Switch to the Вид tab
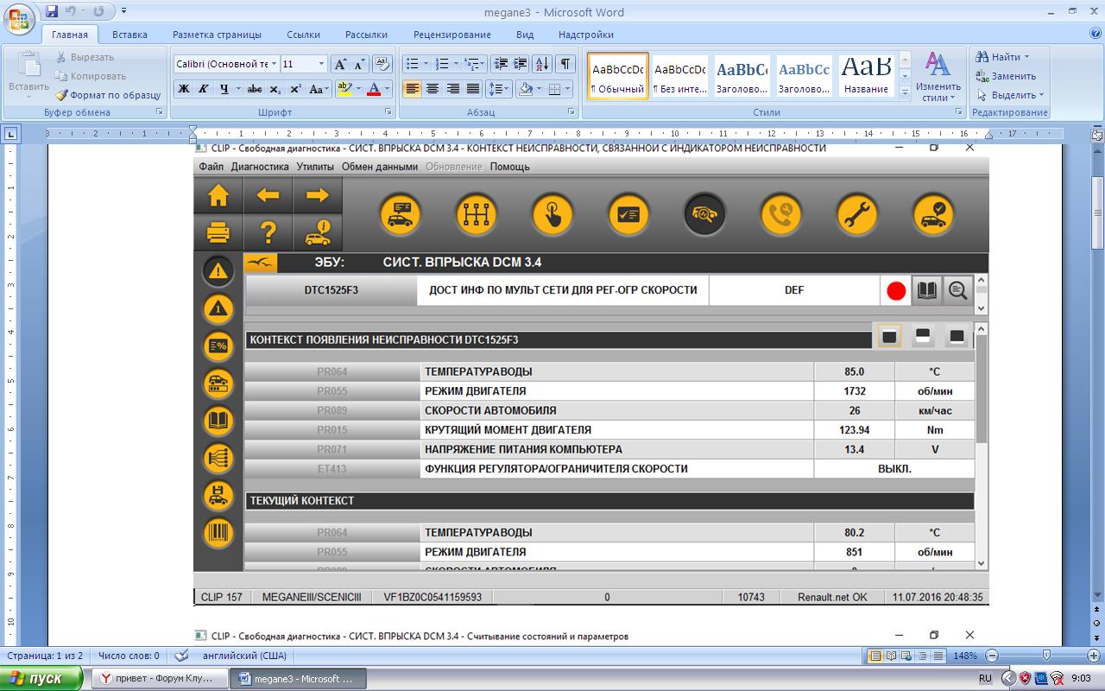This screenshot has width=1105, height=691. 525,35
